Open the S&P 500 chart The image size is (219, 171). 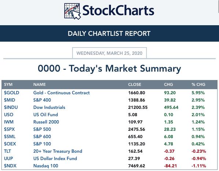[x=42, y=129]
